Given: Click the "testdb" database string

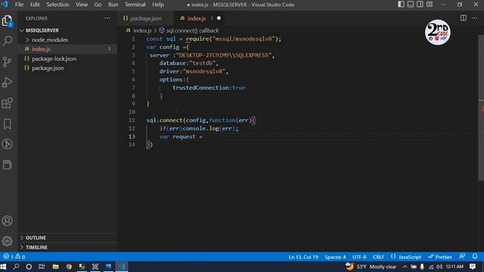Looking at the screenshot, I should tap(202, 63).
